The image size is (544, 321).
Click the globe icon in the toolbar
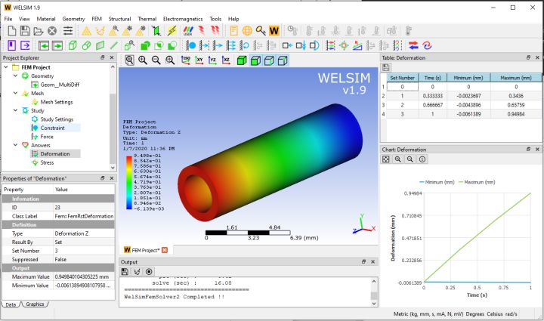[245, 31]
